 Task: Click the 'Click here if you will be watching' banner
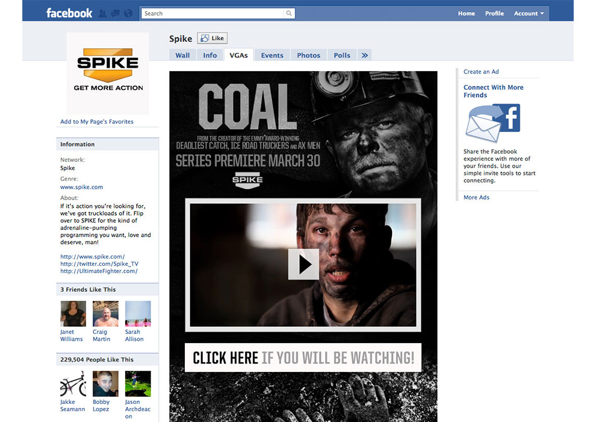point(303,357)
